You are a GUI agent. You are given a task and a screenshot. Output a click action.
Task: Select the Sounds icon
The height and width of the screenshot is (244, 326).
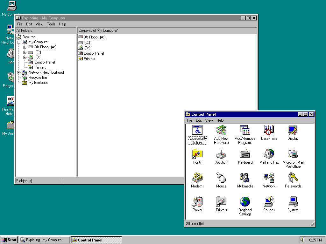point(269,202)
